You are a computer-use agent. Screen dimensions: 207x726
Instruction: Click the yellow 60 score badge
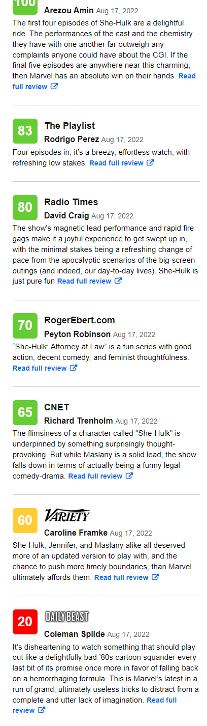tap(25, 520)
